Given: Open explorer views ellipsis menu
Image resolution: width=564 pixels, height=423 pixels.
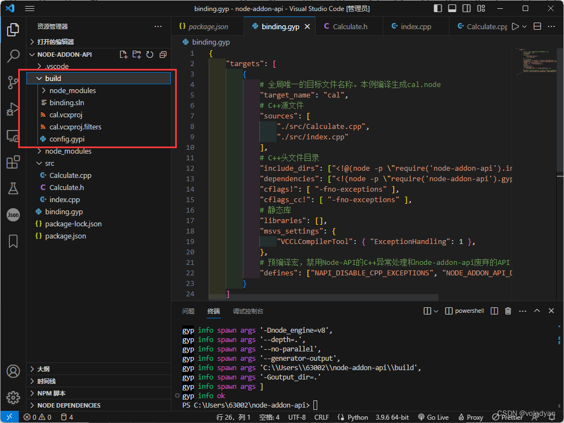Looking at the screenshot, I should click(158, 26).
